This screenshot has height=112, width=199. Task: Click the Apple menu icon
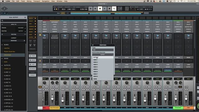(x=3, y=1)
